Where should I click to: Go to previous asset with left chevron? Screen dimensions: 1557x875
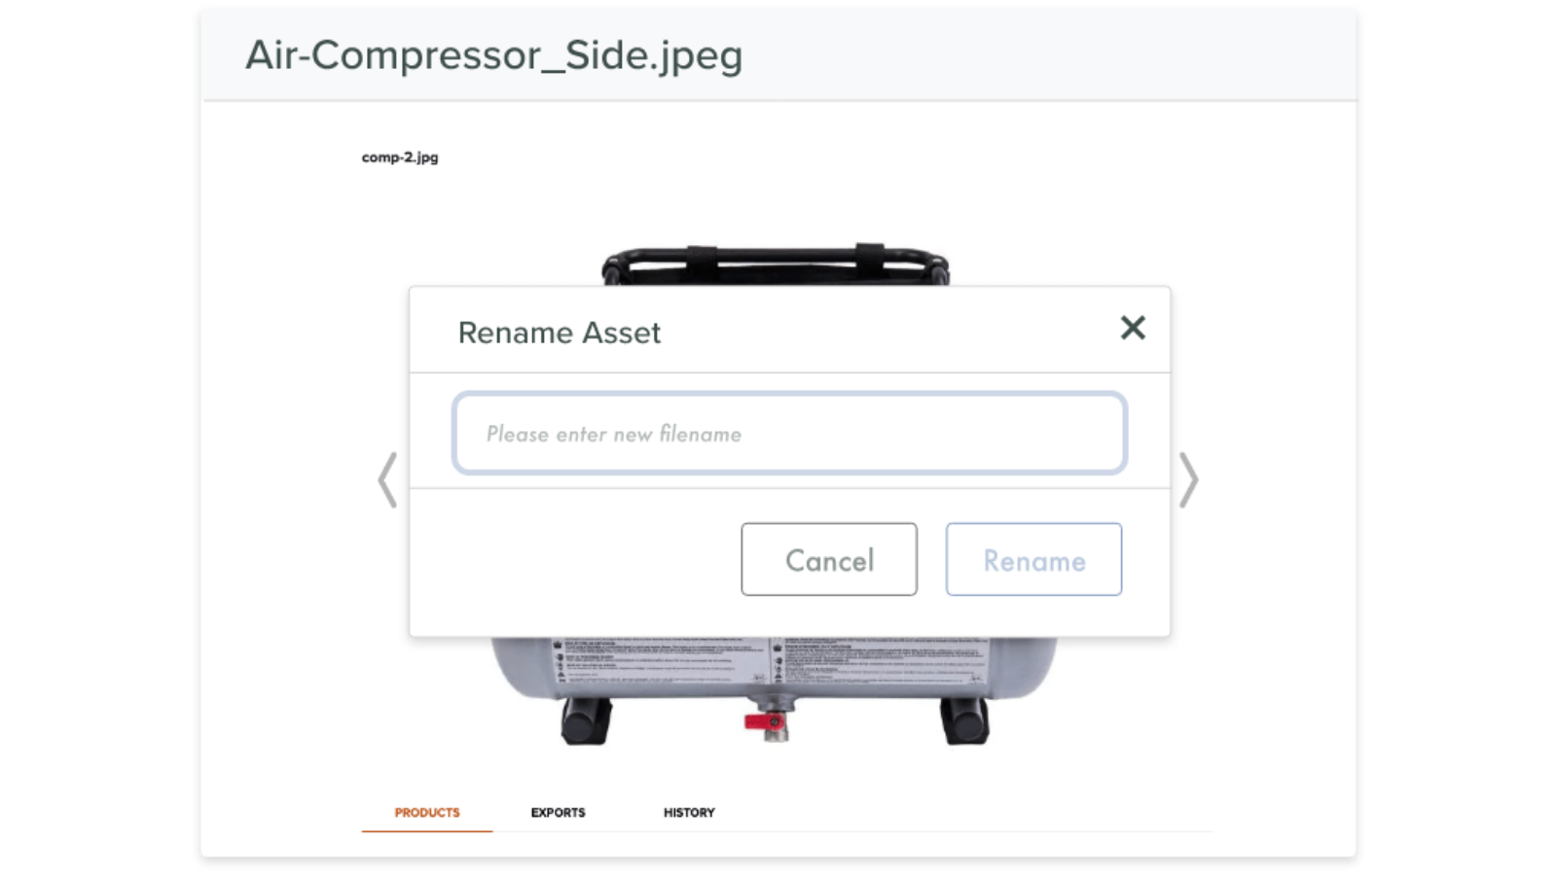point(387,479)
